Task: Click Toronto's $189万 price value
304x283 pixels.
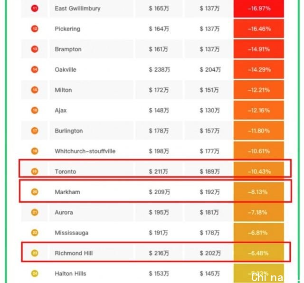Action: (209, 171)
